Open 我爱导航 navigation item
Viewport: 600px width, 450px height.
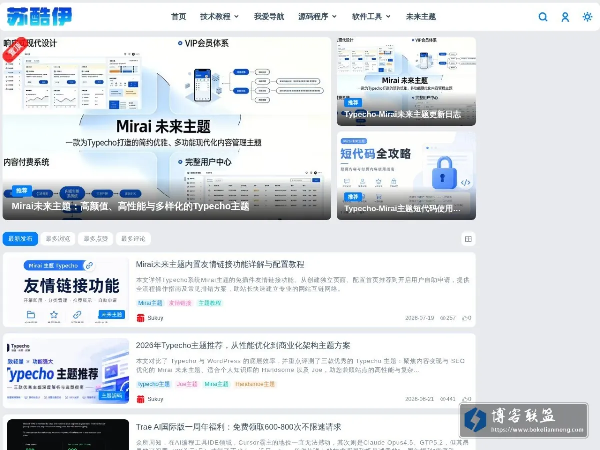pyautogui.click(x=269, y=17)
